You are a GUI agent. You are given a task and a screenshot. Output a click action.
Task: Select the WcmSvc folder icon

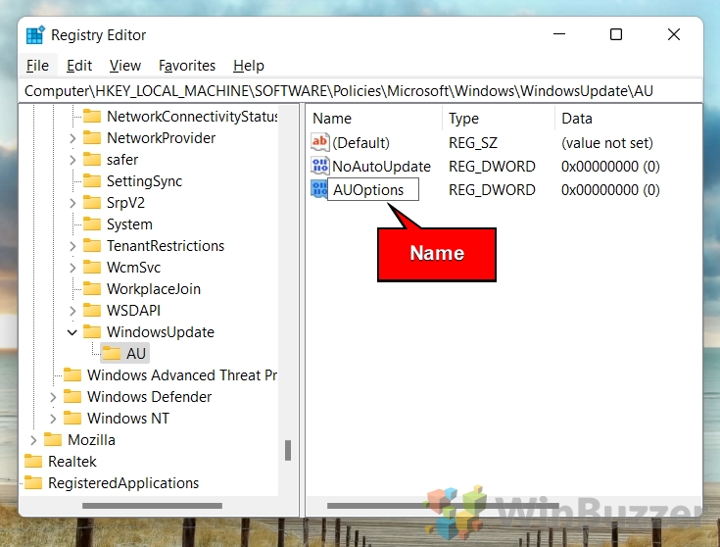pyautogui.click(x=92, y=268)
